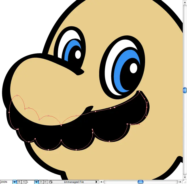The height and width of the screenshot is (184, 187).
Task: Select the top anchor point of leftmost mustache curl
Action: (17, 95)
